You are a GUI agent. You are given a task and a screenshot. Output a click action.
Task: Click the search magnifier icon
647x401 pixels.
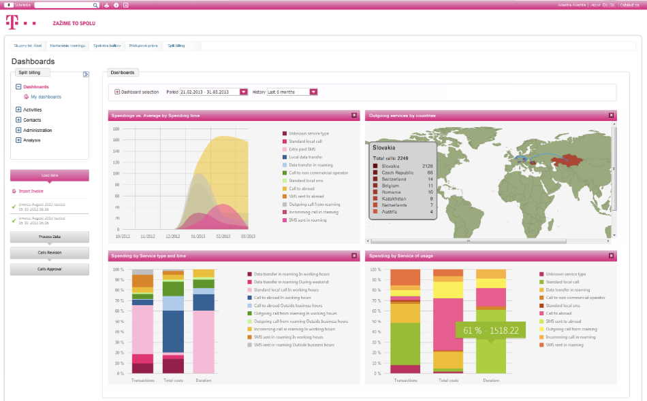coord(95,5)
